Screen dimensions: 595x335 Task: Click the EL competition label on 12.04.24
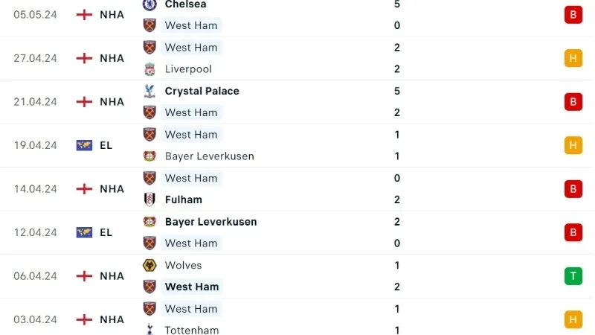pos(106,232)
